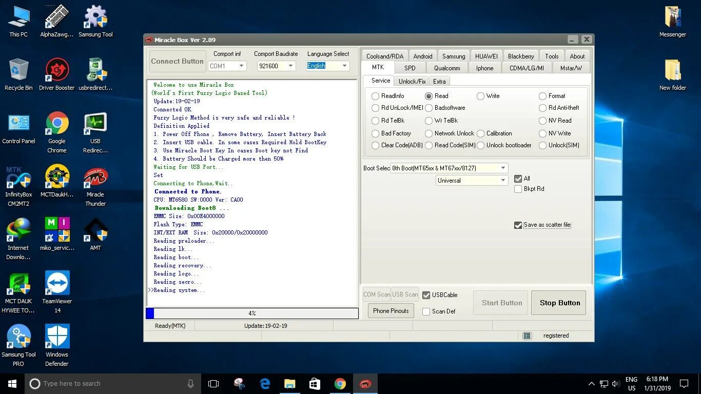This screenshot has height=394, width=701.
Task: Toggle USBCable checkbox
Action: click(x=426, y=295)
